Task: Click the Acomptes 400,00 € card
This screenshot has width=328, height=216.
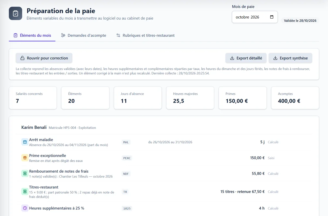Action: 295,98
